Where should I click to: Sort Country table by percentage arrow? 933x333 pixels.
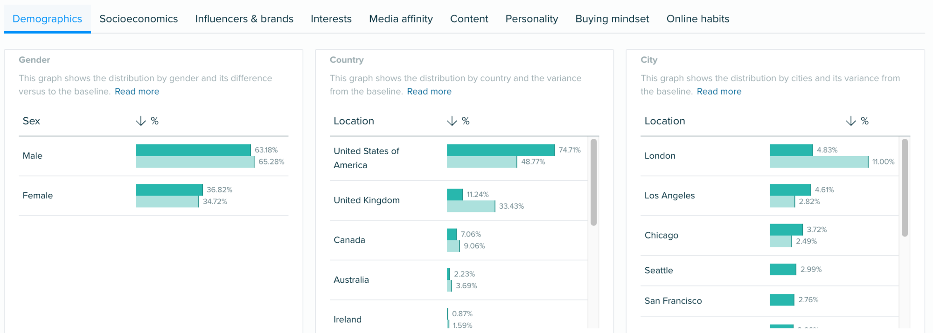click(x=452, y=121)
